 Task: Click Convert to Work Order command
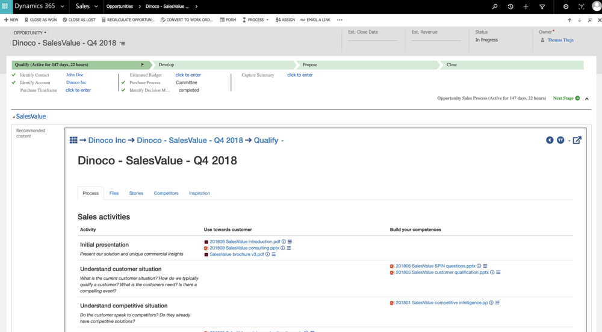point(187,20)
